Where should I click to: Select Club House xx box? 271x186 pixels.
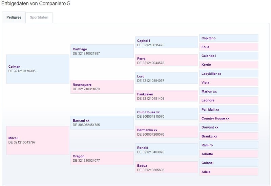pyautogui.click(x=166, y=114)
